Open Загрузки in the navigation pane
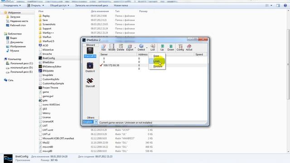Image resolution: width=290 pixels, height=163 pixels. point(15,17)
